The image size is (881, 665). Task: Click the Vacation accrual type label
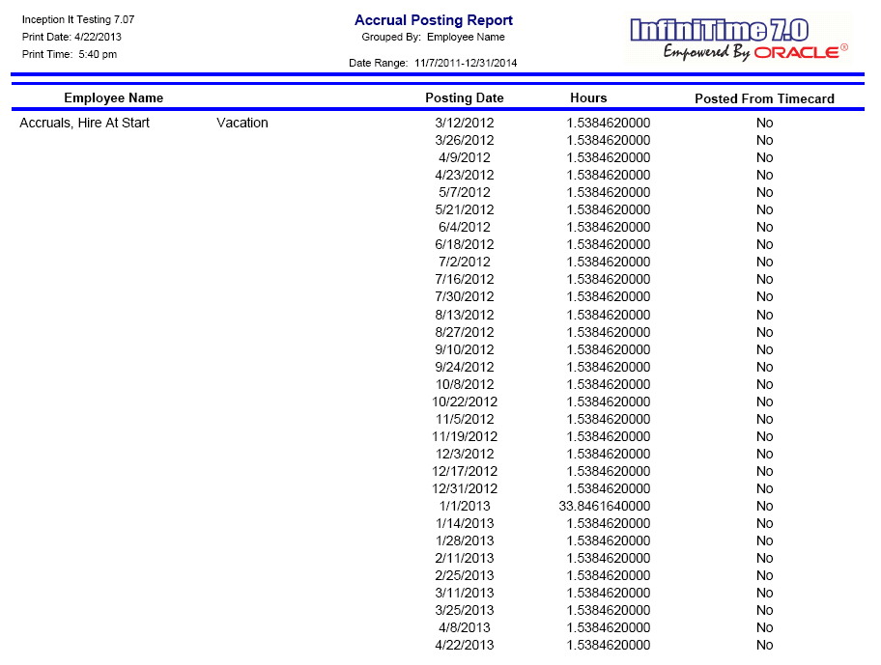242,123
